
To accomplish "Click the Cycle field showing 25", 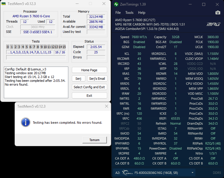I will click(x=96, y=52).
